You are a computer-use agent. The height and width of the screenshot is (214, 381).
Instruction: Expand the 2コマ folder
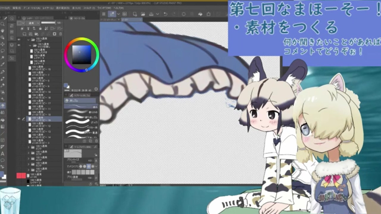click(x=29, y=147)
